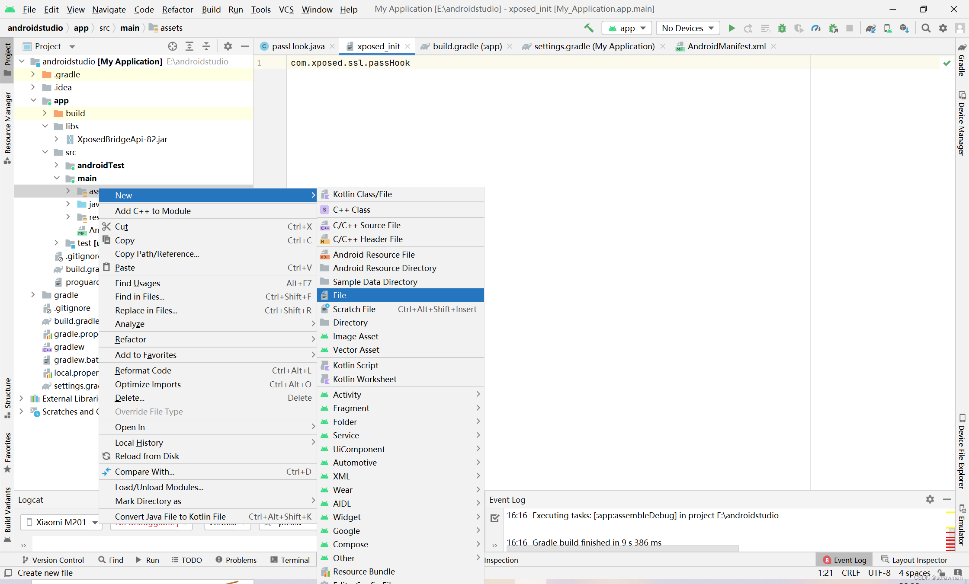Open the No Devices selector dropdown
The width and height of the screenshot is (969, 584).
[x=688, y=28]
